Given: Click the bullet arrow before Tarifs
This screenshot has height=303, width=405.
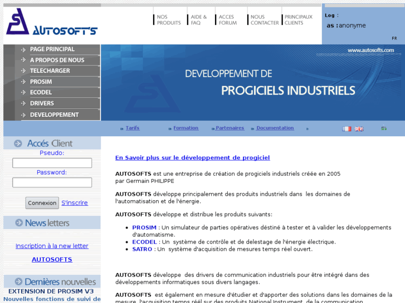Looking at the screenshot, I should (x=121, y=128).
